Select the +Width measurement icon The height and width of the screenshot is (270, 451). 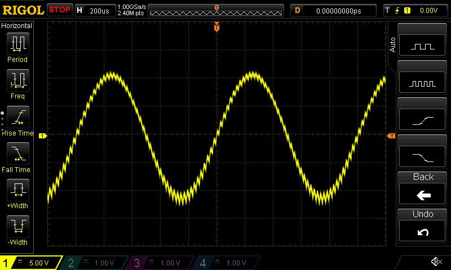pos(18,190)
